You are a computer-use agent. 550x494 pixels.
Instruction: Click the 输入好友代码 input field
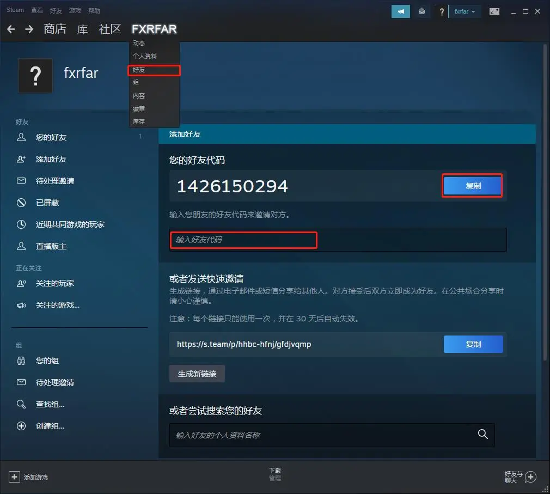(338, 240)
